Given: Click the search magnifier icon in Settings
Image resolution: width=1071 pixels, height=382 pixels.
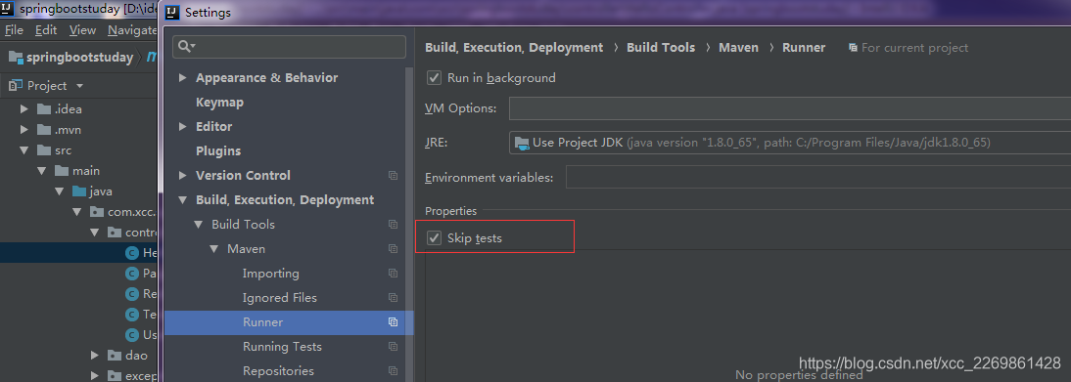Looking at the screenshot, I should (x=186, y=46).
